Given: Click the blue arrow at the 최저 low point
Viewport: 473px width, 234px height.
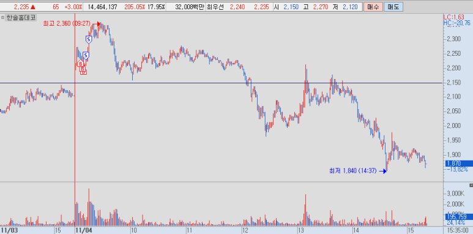Looking at the screenshot, I should pos(383,171).
